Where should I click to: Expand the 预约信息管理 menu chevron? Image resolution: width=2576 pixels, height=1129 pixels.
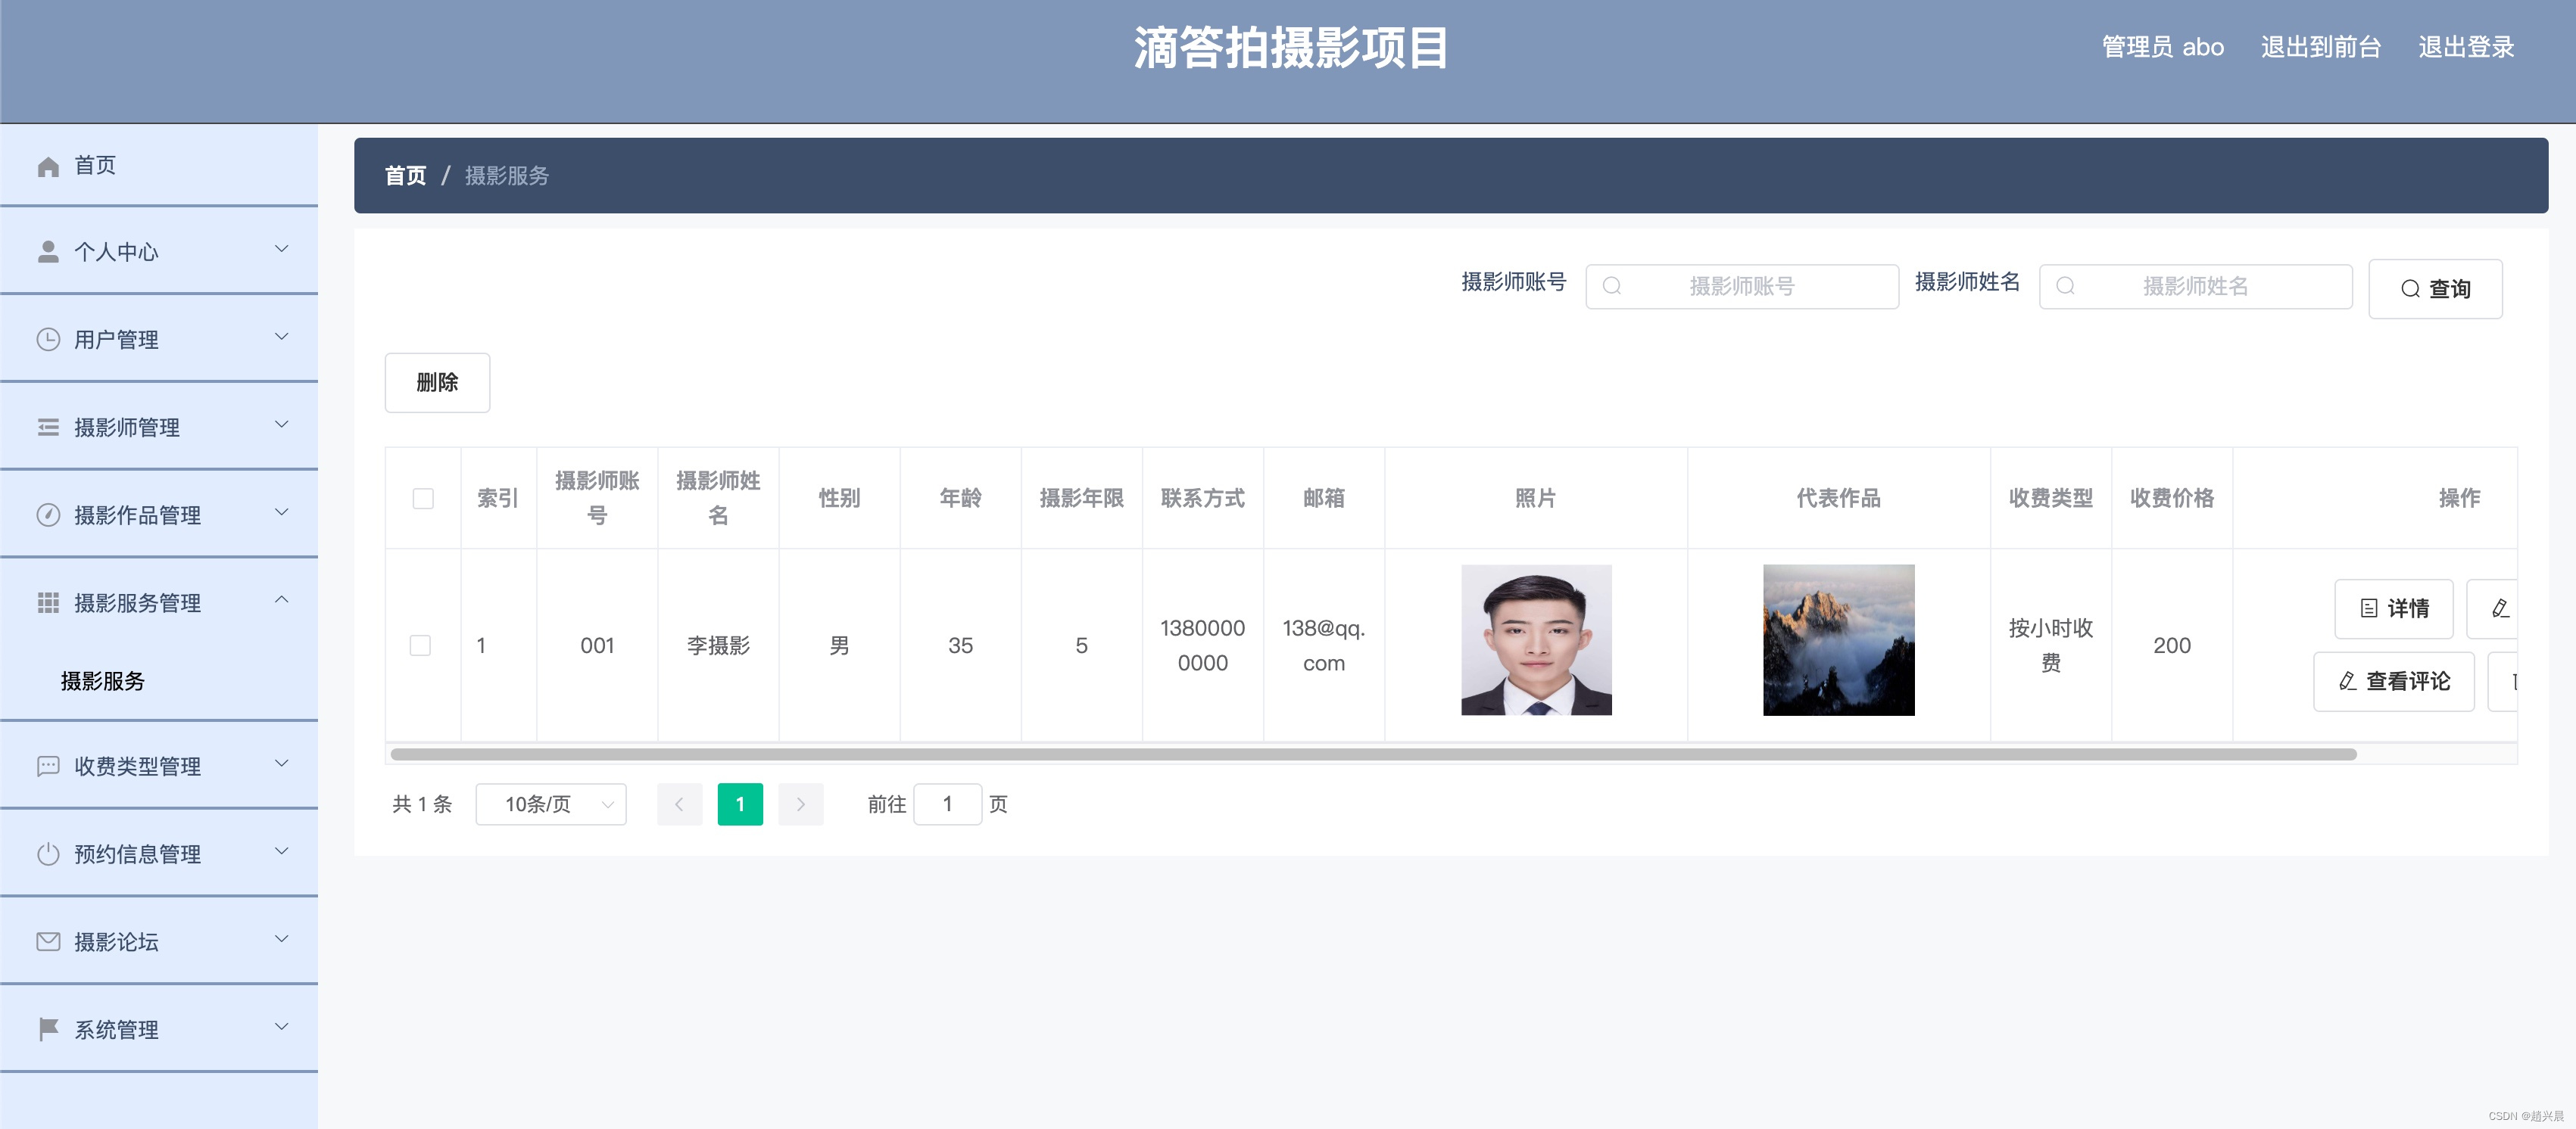click(282, 851)
